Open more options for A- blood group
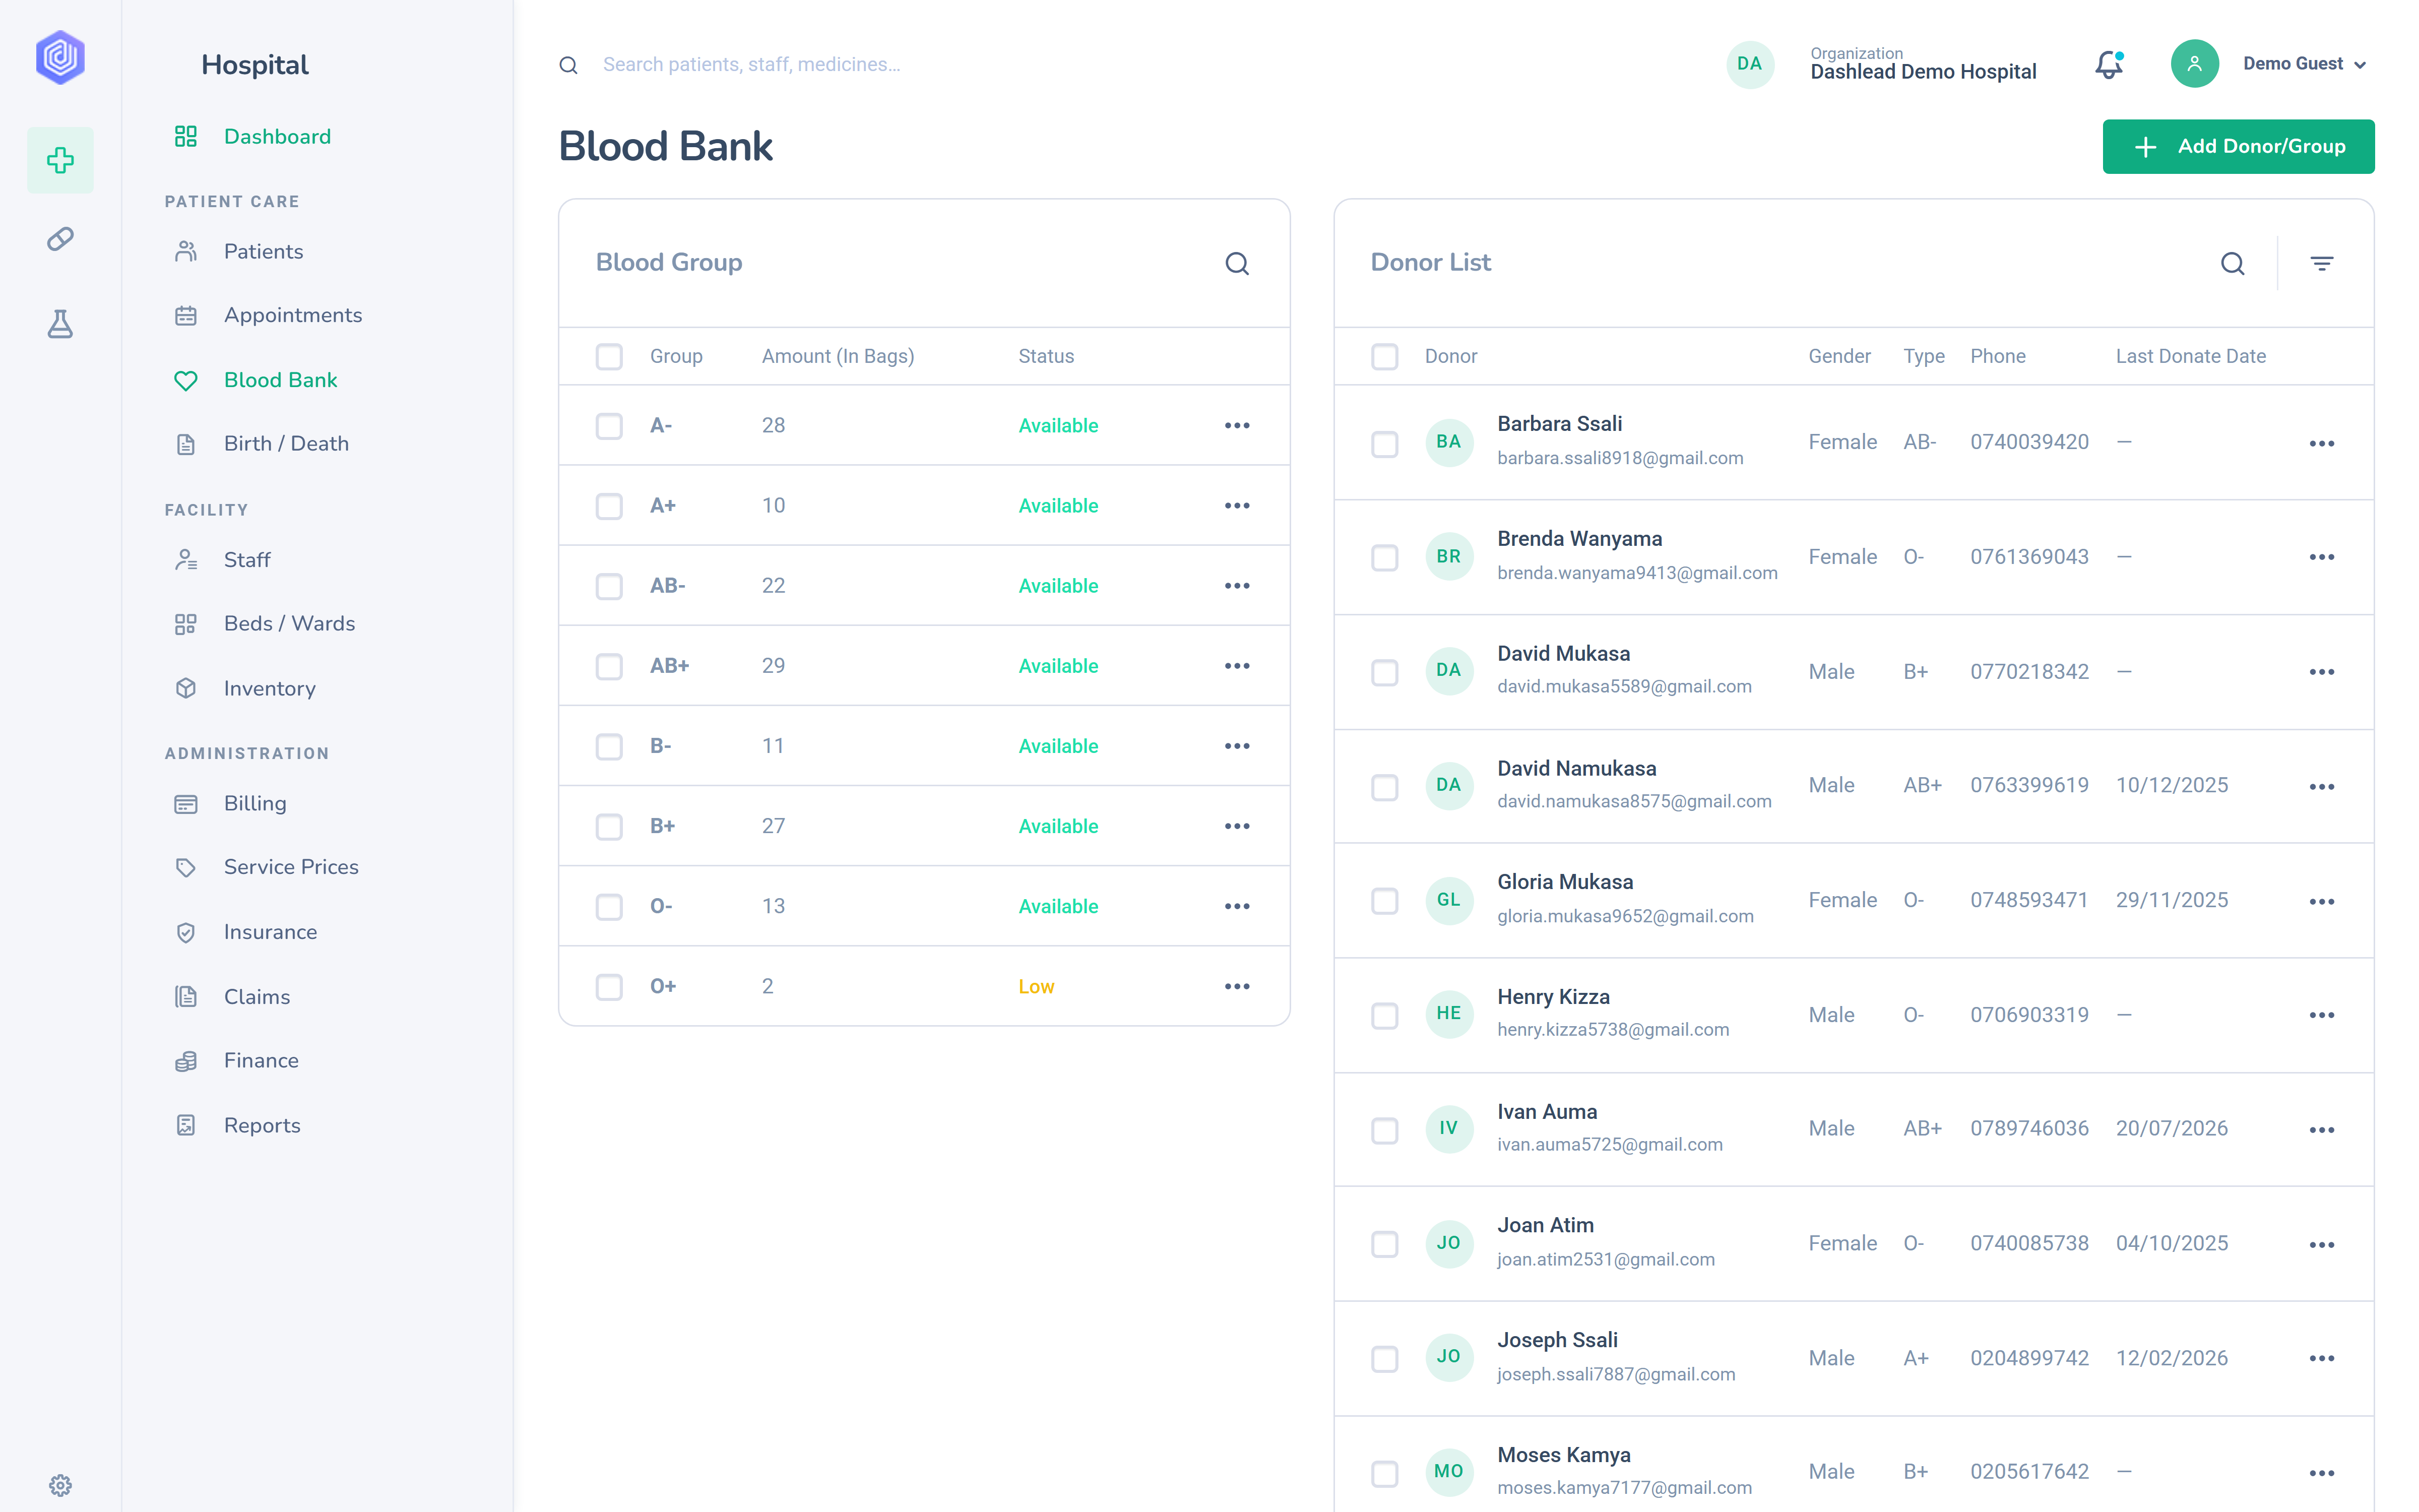 click(x=1237, y=425)
